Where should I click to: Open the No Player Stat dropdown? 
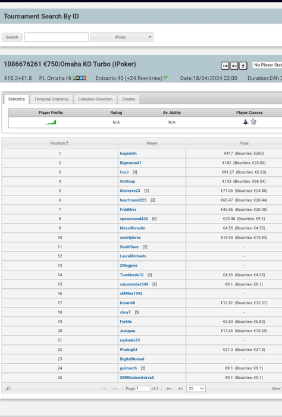pyautogui.click(x=267, y=65)
